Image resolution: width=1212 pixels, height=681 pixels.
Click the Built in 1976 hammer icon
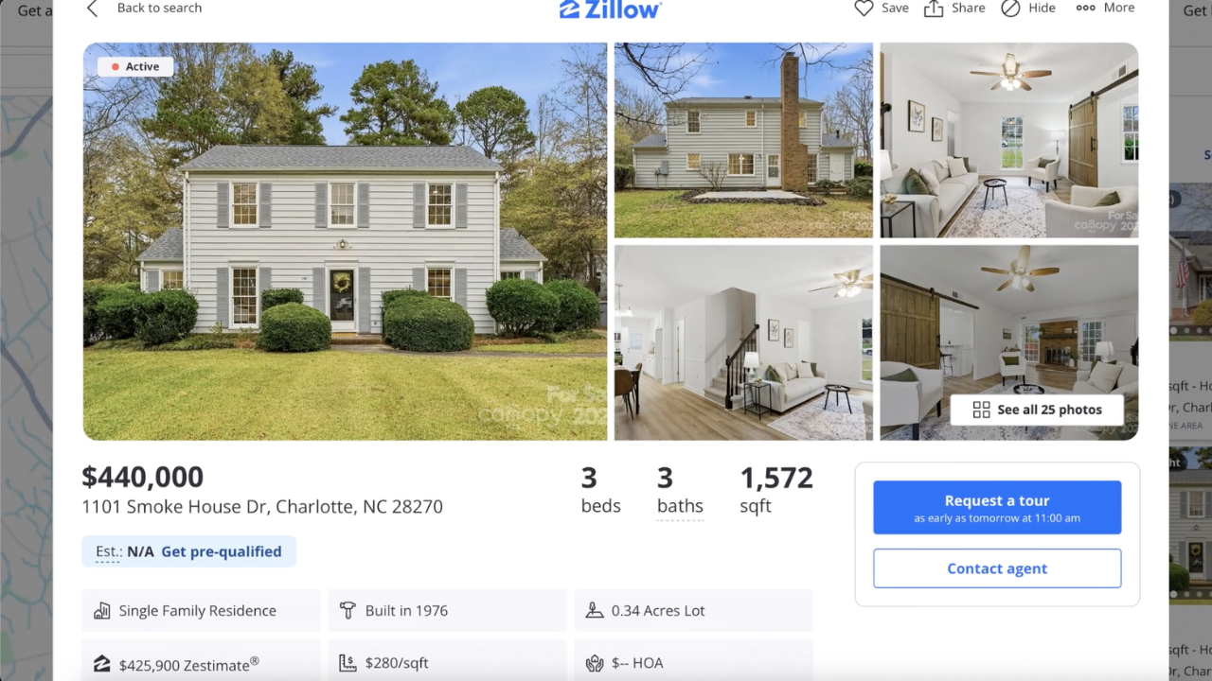pyautogui.click(x=348, y=610)
